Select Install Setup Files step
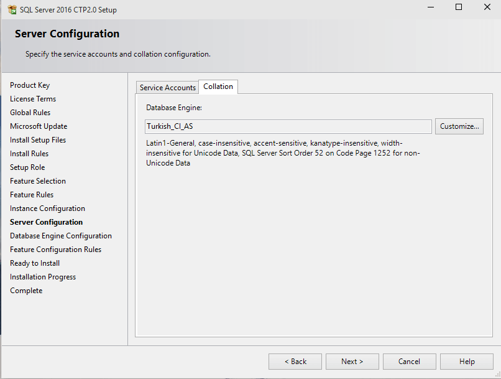The height and width of the screenshot is (379, 501). pos(38,140)
